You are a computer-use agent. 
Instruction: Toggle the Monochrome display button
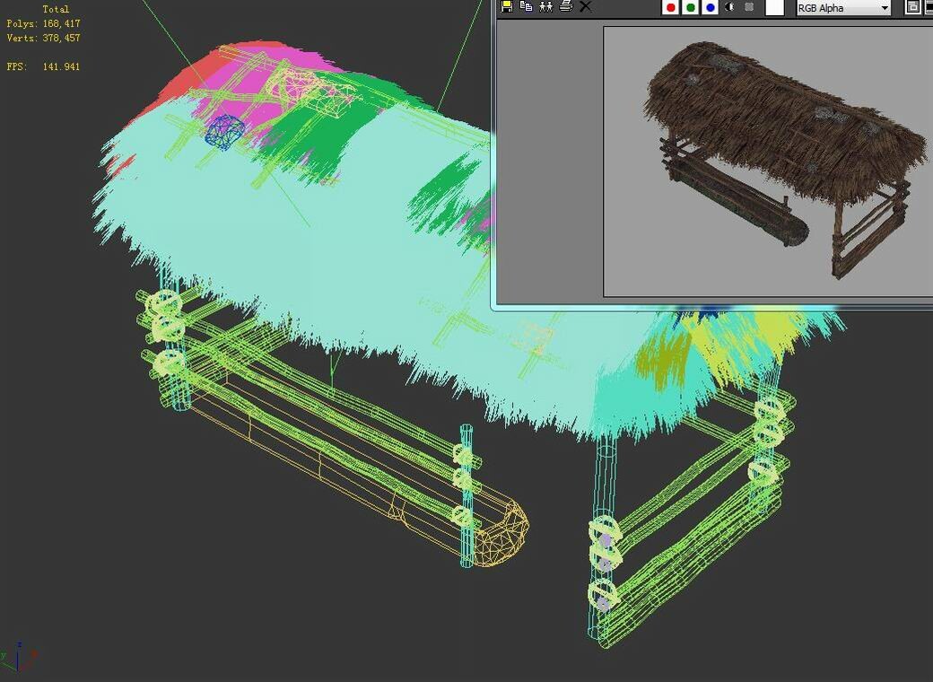coord(750,7)
